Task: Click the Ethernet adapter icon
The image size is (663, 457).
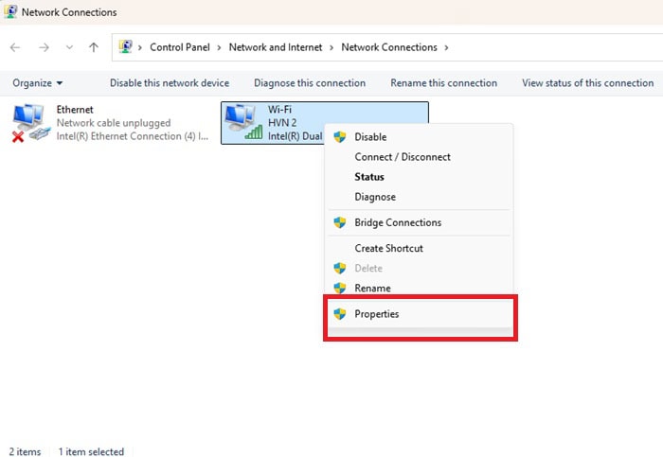Action: pos(30,123)
